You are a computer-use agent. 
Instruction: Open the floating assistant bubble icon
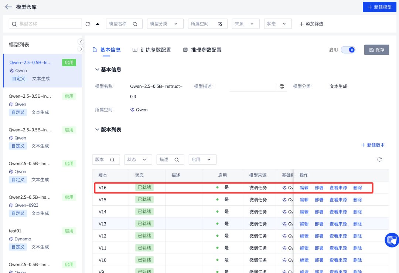[x=392, y=240]
